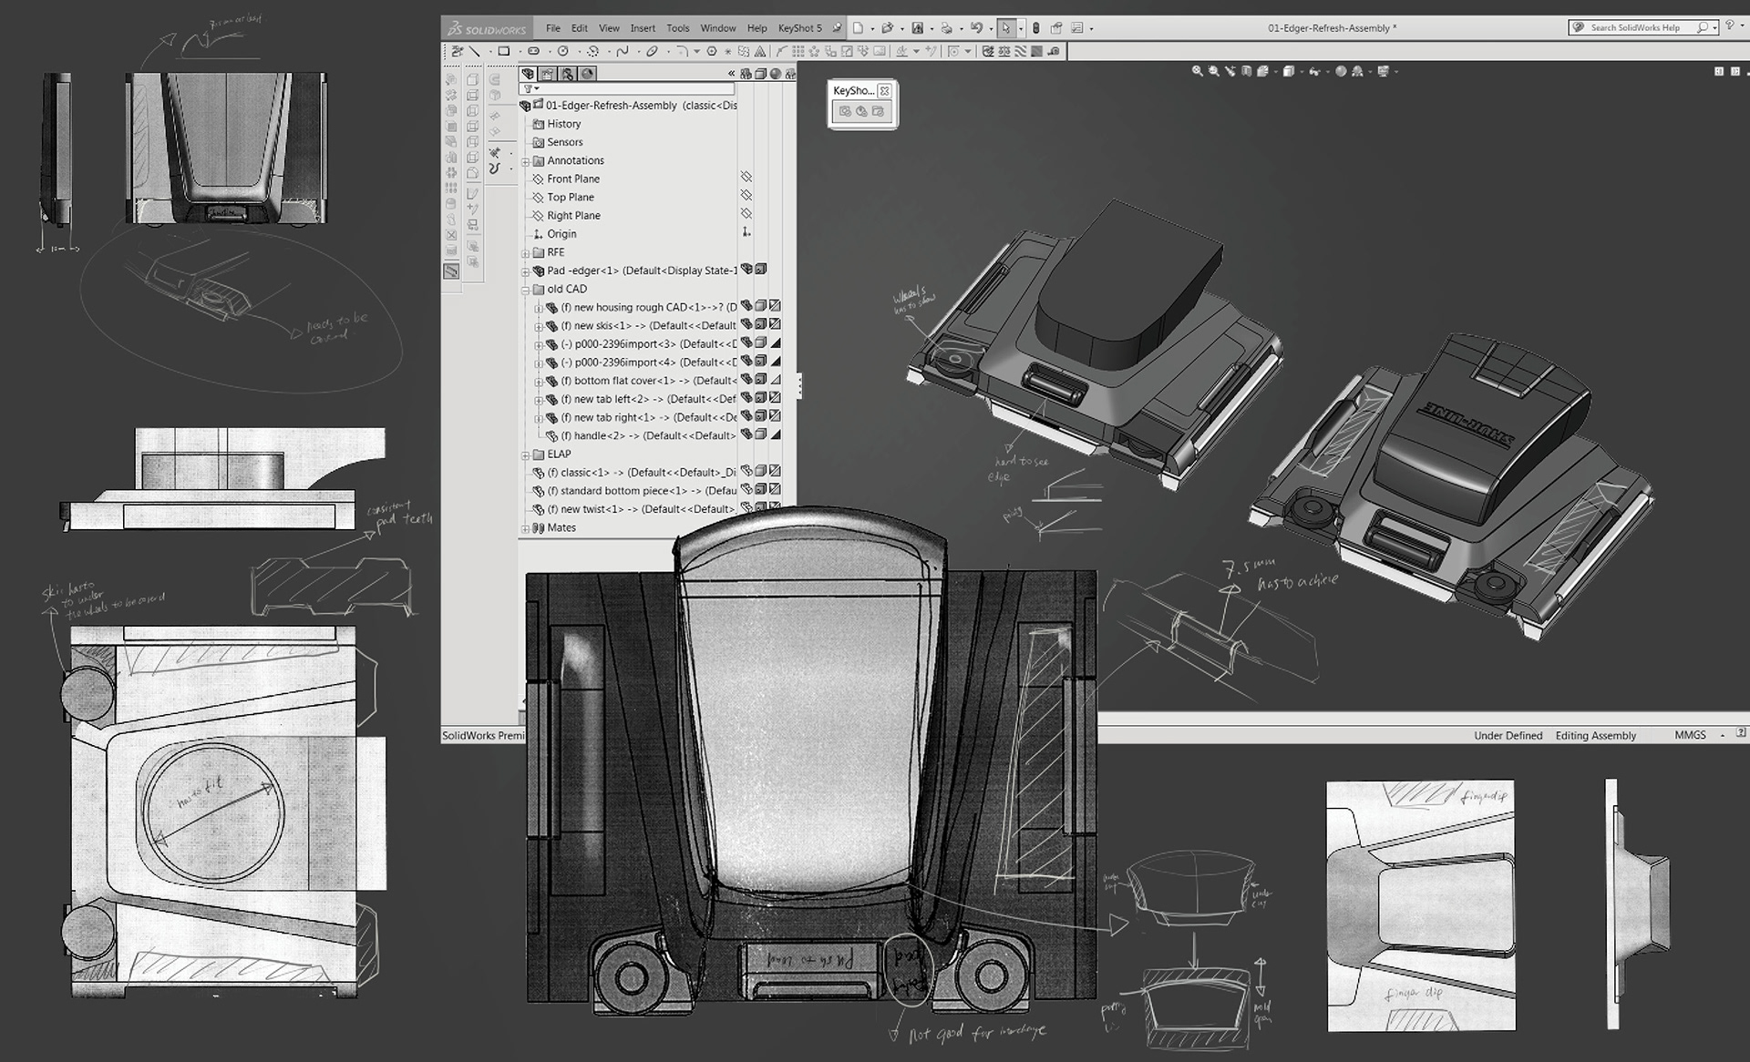Collapse the old CAD folder
This screenshot has width=1750, height=1062.
[x=526, y=291]
